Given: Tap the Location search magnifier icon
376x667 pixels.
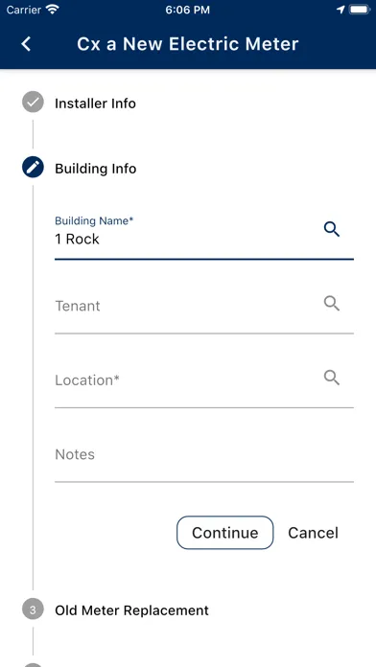Looking at the screenshot, I should tap(332, 378).
